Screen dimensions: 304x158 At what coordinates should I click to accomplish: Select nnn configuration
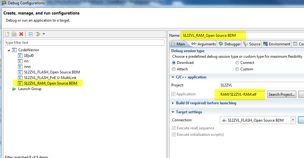point(27,67)
